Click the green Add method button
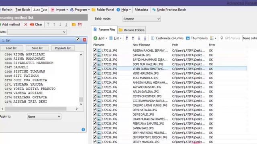The height and width of the screenshot is (144, 257). click(10, 24)
